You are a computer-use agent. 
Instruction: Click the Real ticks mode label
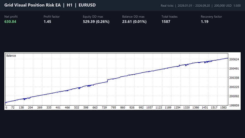pos(167,6)
